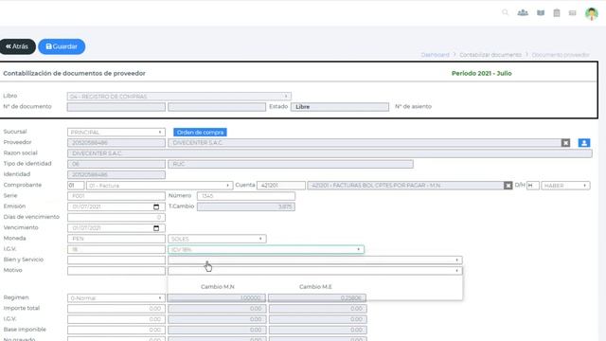Click the first N° de documento field
The image size is (606, 341).
tap(116, 107)
